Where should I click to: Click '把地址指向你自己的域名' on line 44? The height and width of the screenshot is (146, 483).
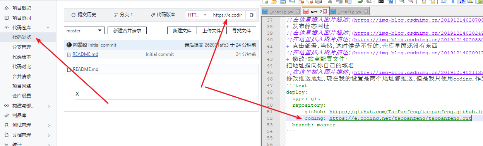click(x=320, y=65)
